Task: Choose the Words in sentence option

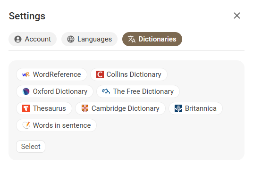Action: [56, 125]
